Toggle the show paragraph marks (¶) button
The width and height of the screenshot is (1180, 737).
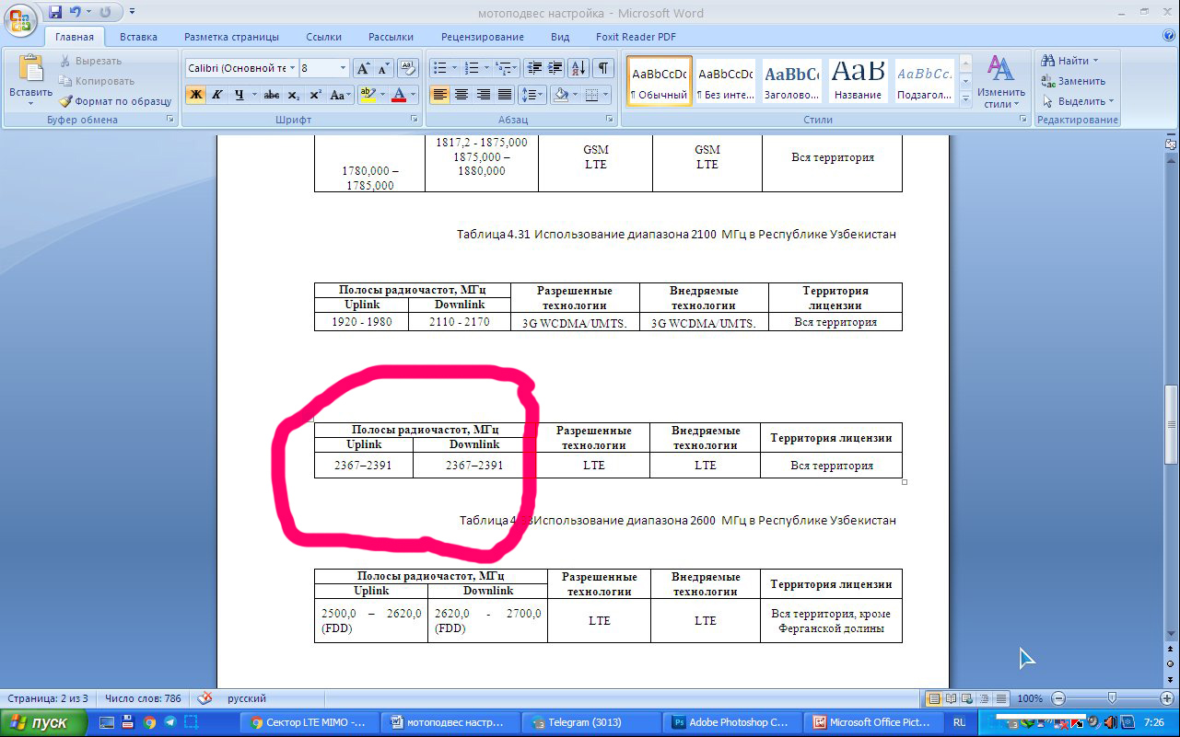[x=602, y=68]
